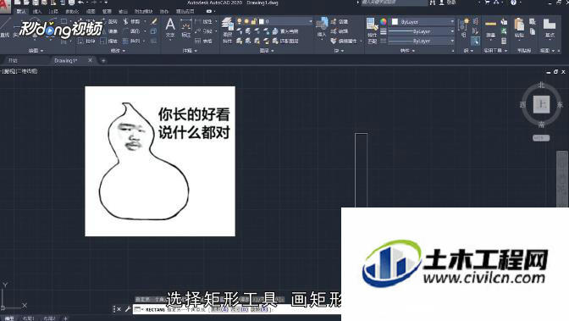Toggle layer on/off light bulb icon

click(240, 22)
